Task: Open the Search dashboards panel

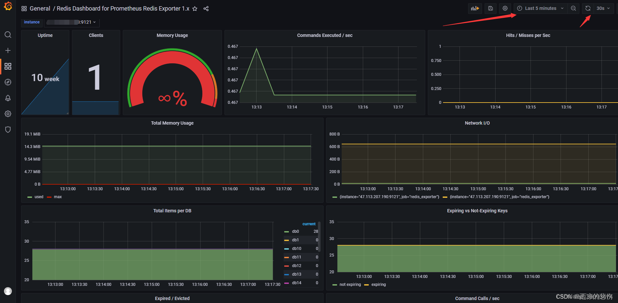Action: tap(8, 35)
